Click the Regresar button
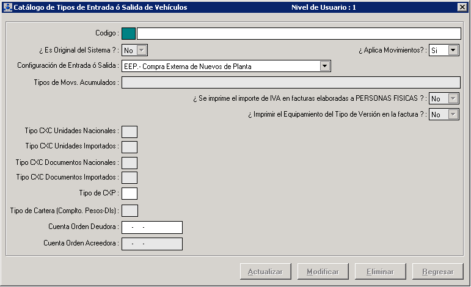471x287 pixels. click(437, 272)
